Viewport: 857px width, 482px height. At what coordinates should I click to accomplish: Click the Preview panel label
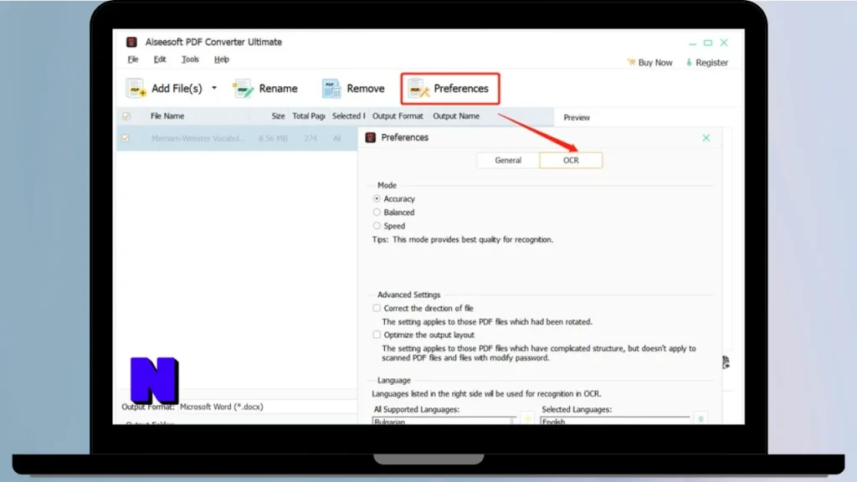pyautogui.click(x=577, y=117)
